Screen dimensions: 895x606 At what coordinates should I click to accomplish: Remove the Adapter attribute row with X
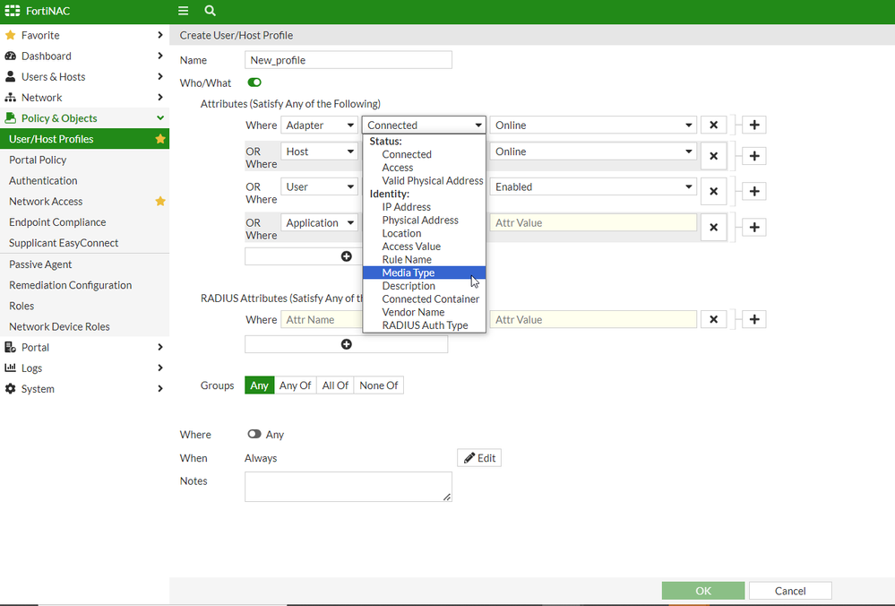713,126
